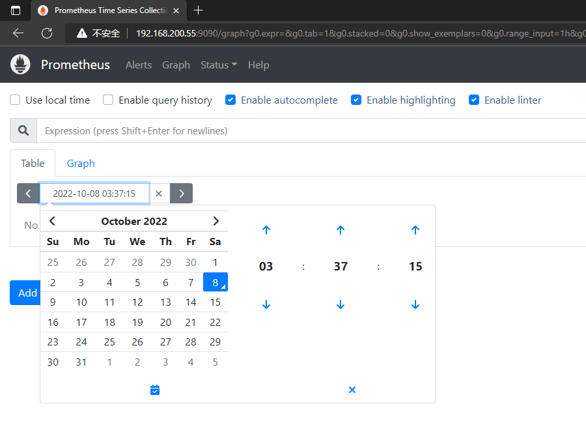Select October 8 highlighted date
The image size is (586, 438).
(216, 282)
